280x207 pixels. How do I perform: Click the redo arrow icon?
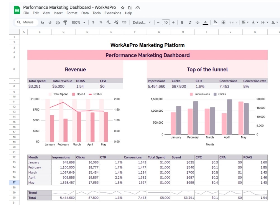tap(50, 22)
